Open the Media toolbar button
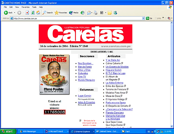Viewport: 174px width, 134px height. pyautogui.click(x=74, y=13)
